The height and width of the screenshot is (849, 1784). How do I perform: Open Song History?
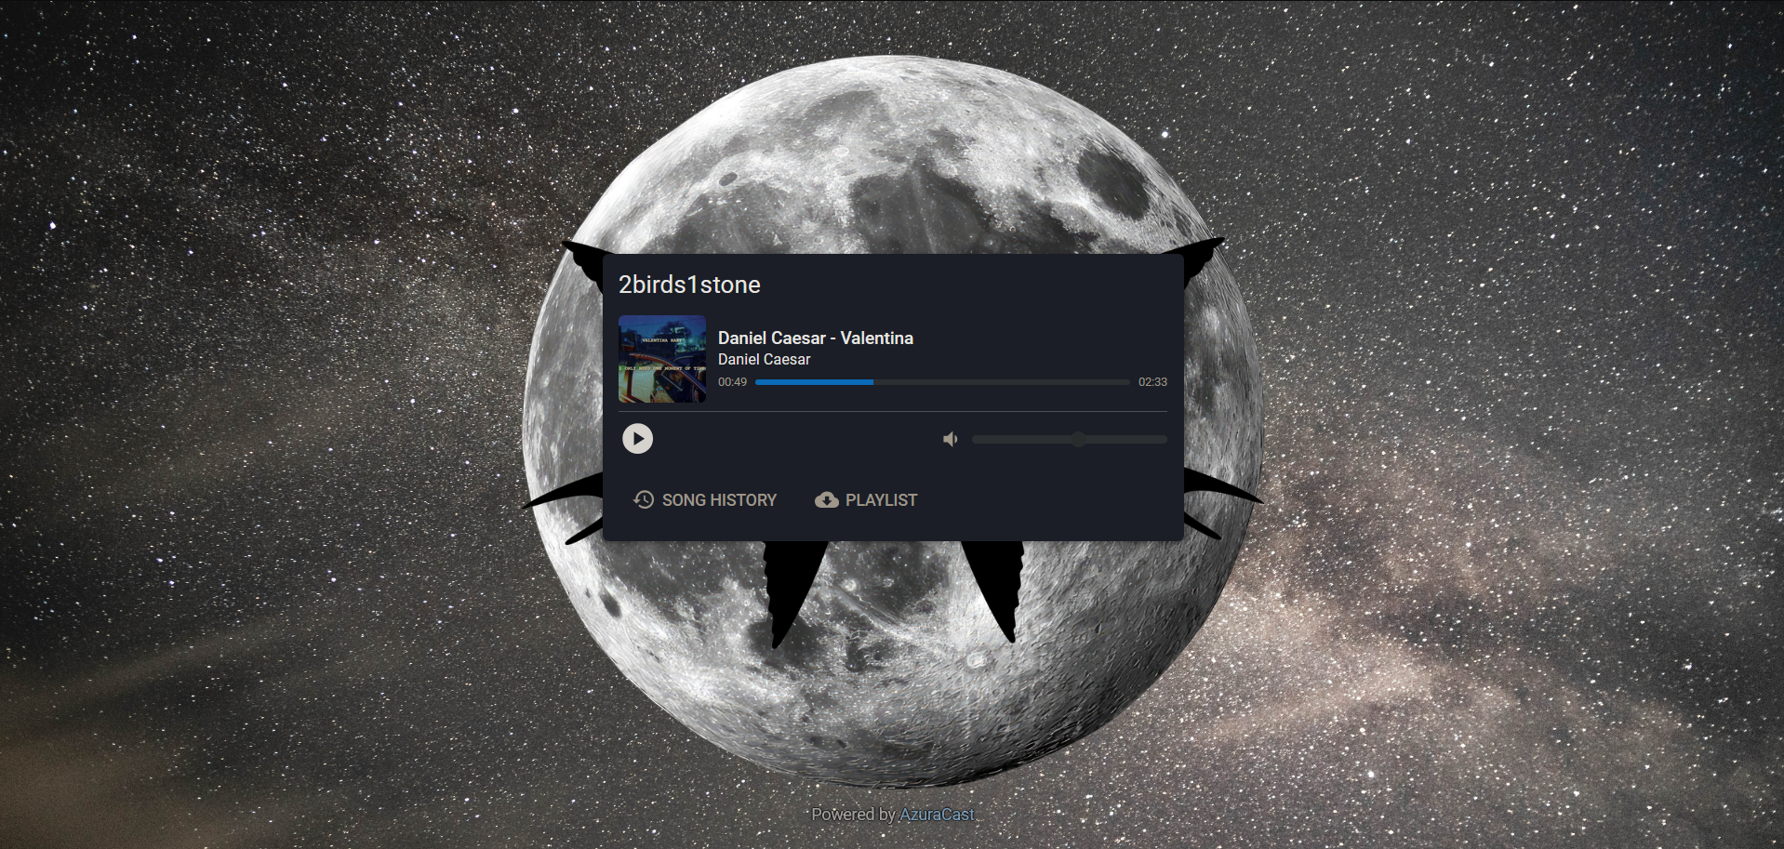[705, 500]
